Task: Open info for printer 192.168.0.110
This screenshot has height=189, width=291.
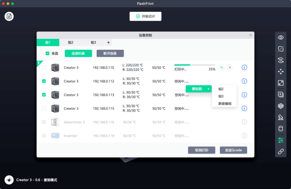Action: click(244, 68)
